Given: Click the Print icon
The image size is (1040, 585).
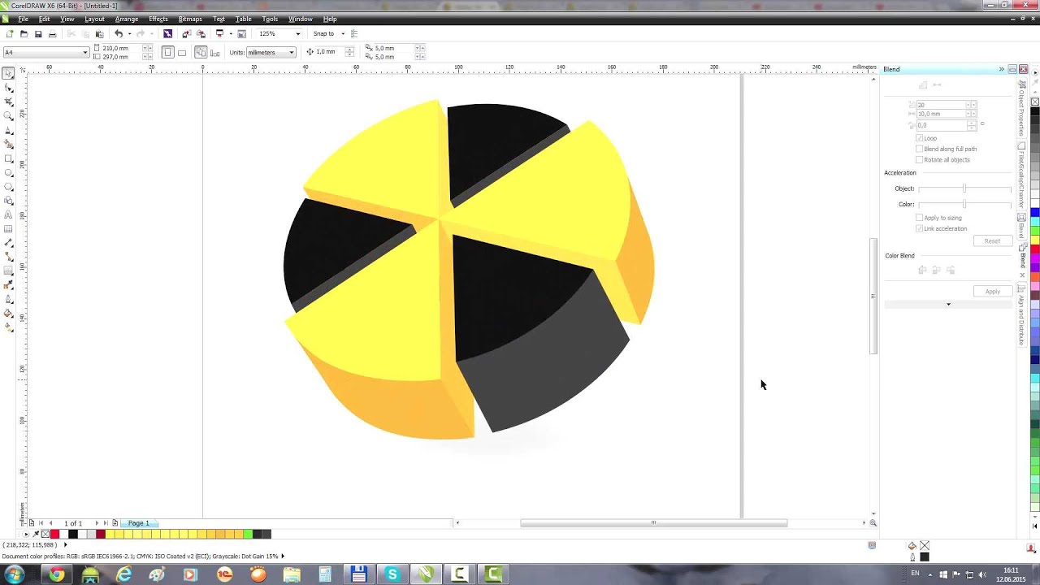Looking at the screenshot, I should click(x=52, y=34).
